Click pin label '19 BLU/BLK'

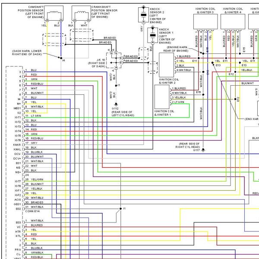point(34,152)
